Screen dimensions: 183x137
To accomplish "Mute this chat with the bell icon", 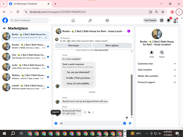I will tap(152, 53).
